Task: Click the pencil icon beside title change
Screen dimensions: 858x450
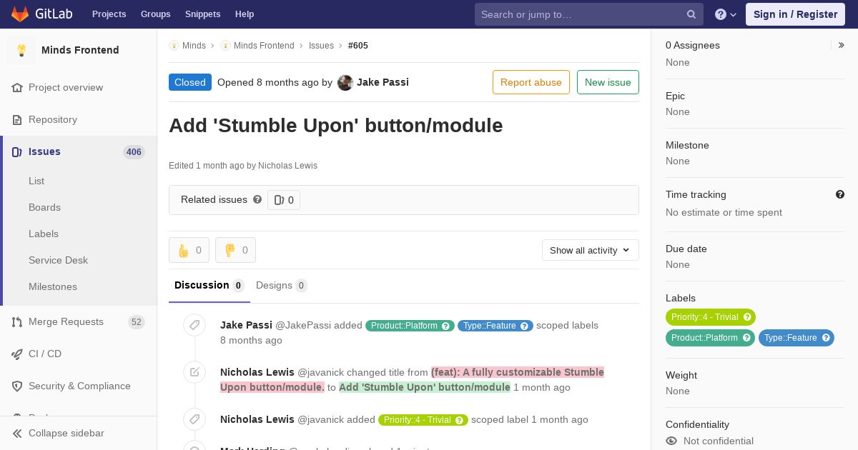Action: (x=194, y=372)
